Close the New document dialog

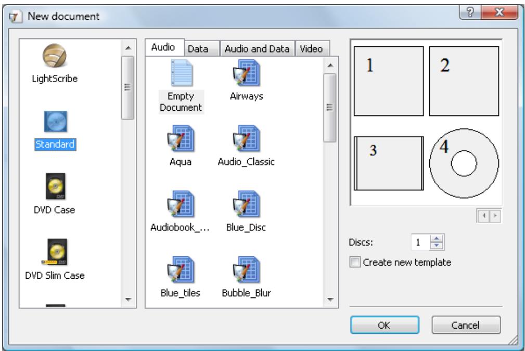point(499,12)
